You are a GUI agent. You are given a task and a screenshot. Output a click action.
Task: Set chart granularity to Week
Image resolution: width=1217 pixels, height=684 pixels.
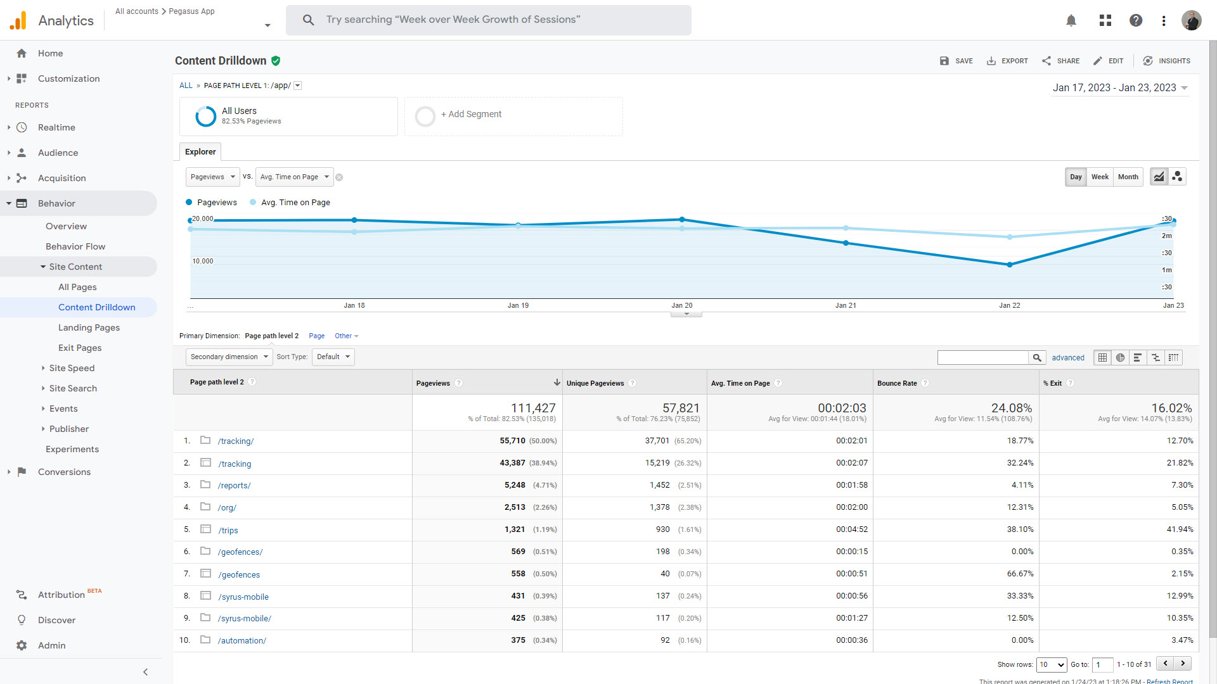[x=1100, y=177]
